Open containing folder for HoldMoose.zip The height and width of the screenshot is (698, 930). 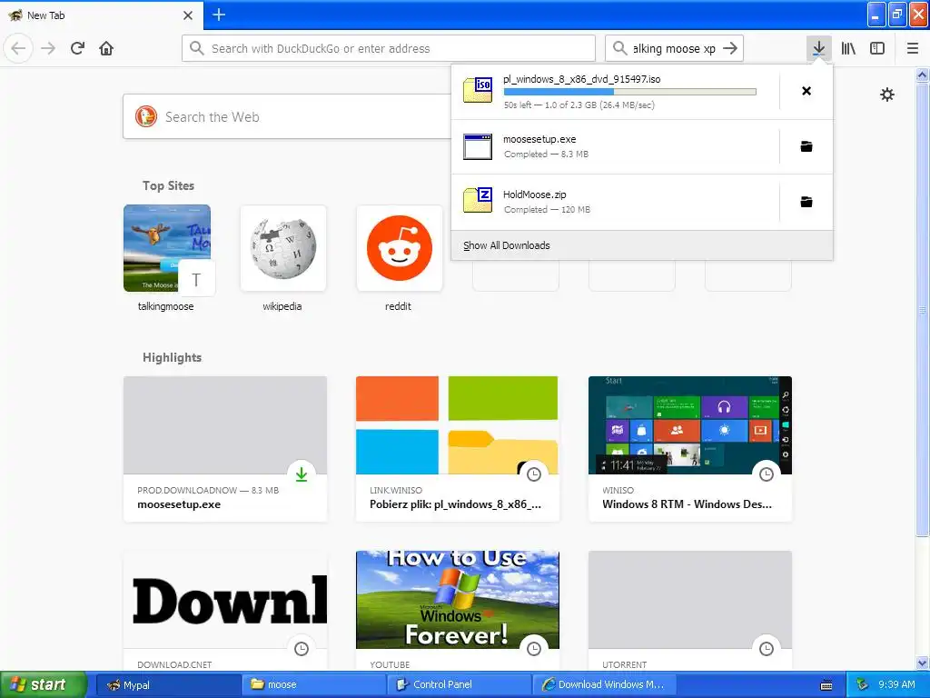pyautogui.click(x=806, y=202)
